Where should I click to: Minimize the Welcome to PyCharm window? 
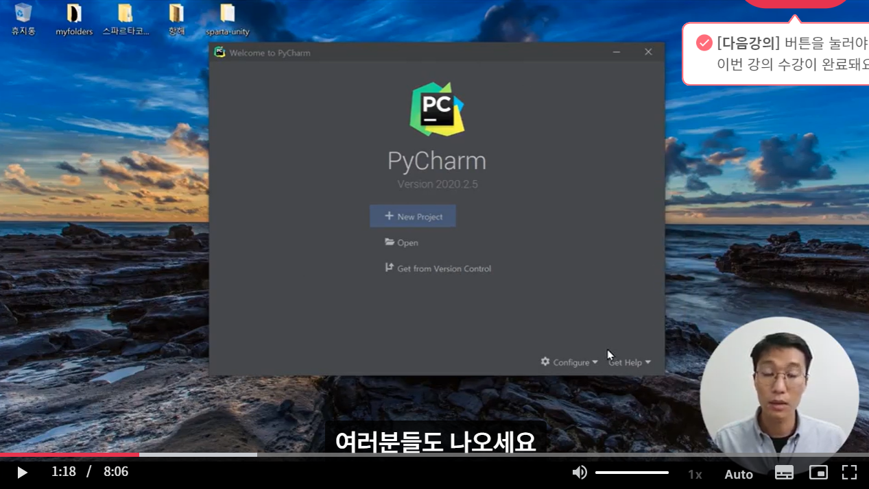click(x=617, y=52)
